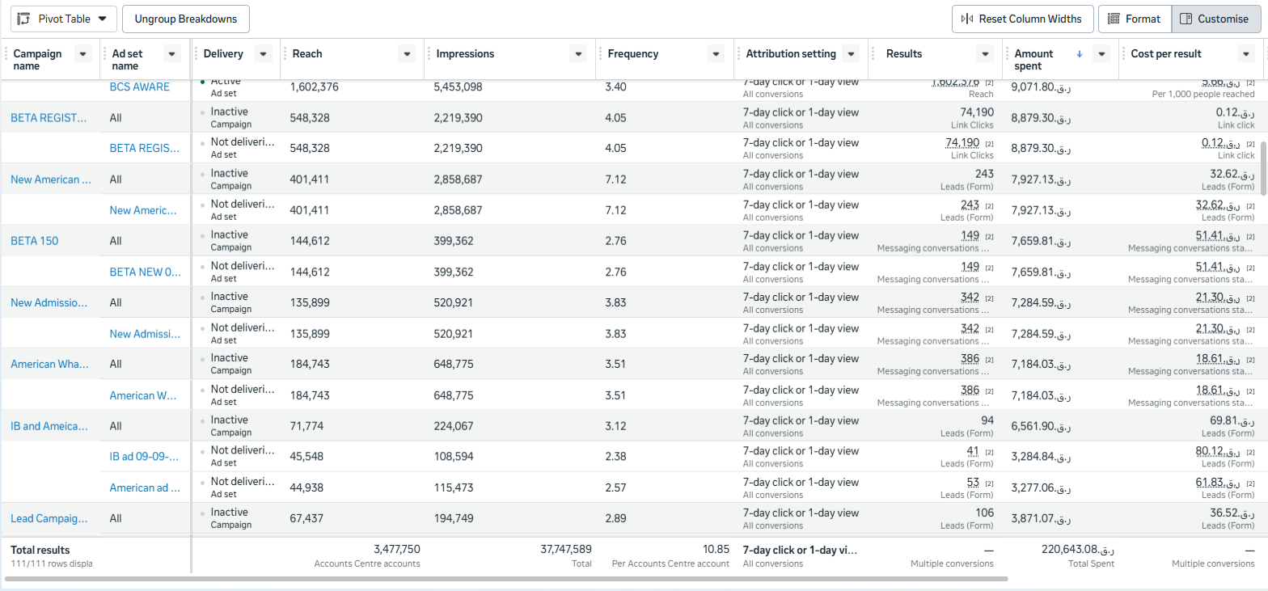Open the Cost per result column menu

[1245, 54]
